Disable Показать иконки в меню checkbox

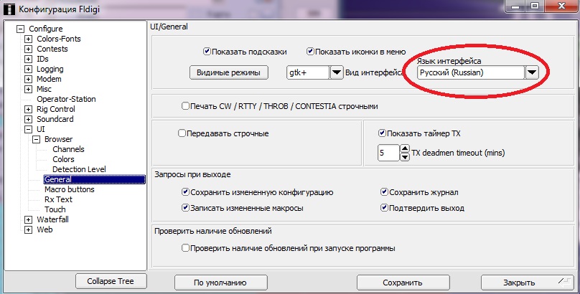coord(310,52)
